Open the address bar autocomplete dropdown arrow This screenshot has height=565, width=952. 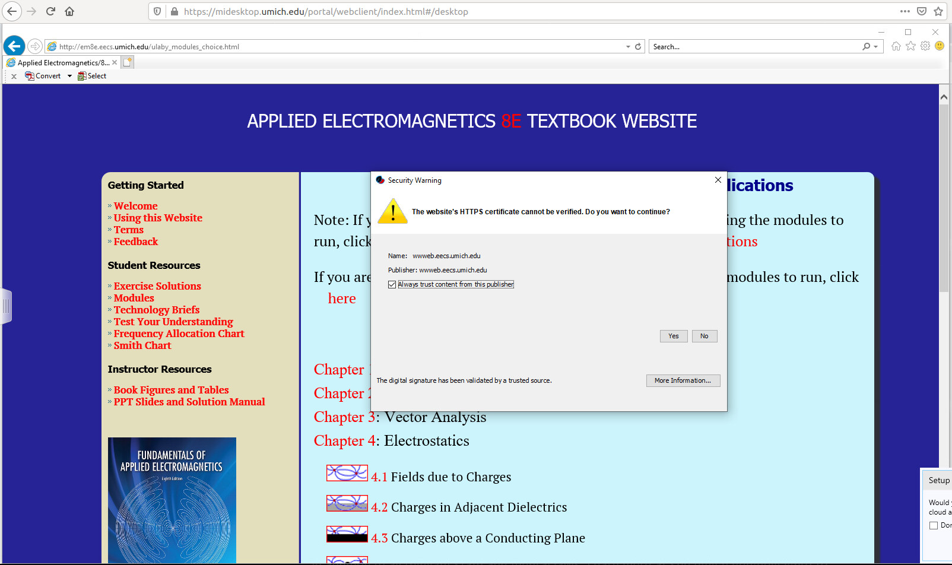click(x=628, y=46)
